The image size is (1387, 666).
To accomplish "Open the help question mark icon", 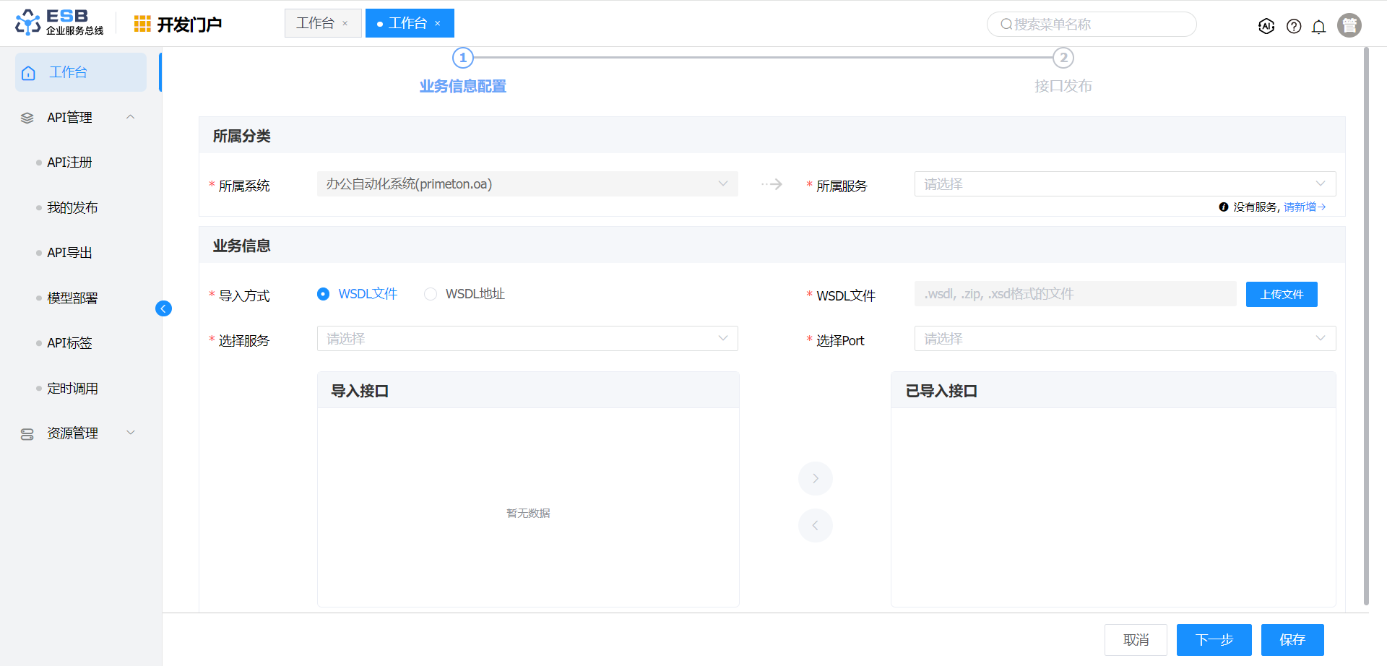I will pos(1294,27).
